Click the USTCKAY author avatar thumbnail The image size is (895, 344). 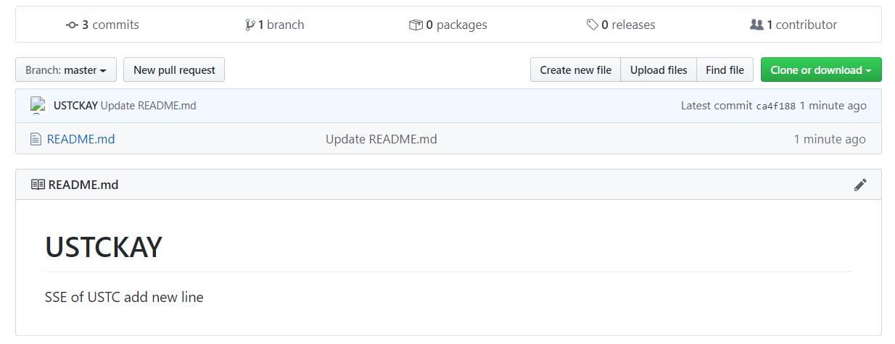tap(38, 106)
